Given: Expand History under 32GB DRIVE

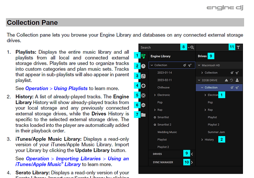Looking at the screenshot, I should pyautogui.click(x=202, y=140).
